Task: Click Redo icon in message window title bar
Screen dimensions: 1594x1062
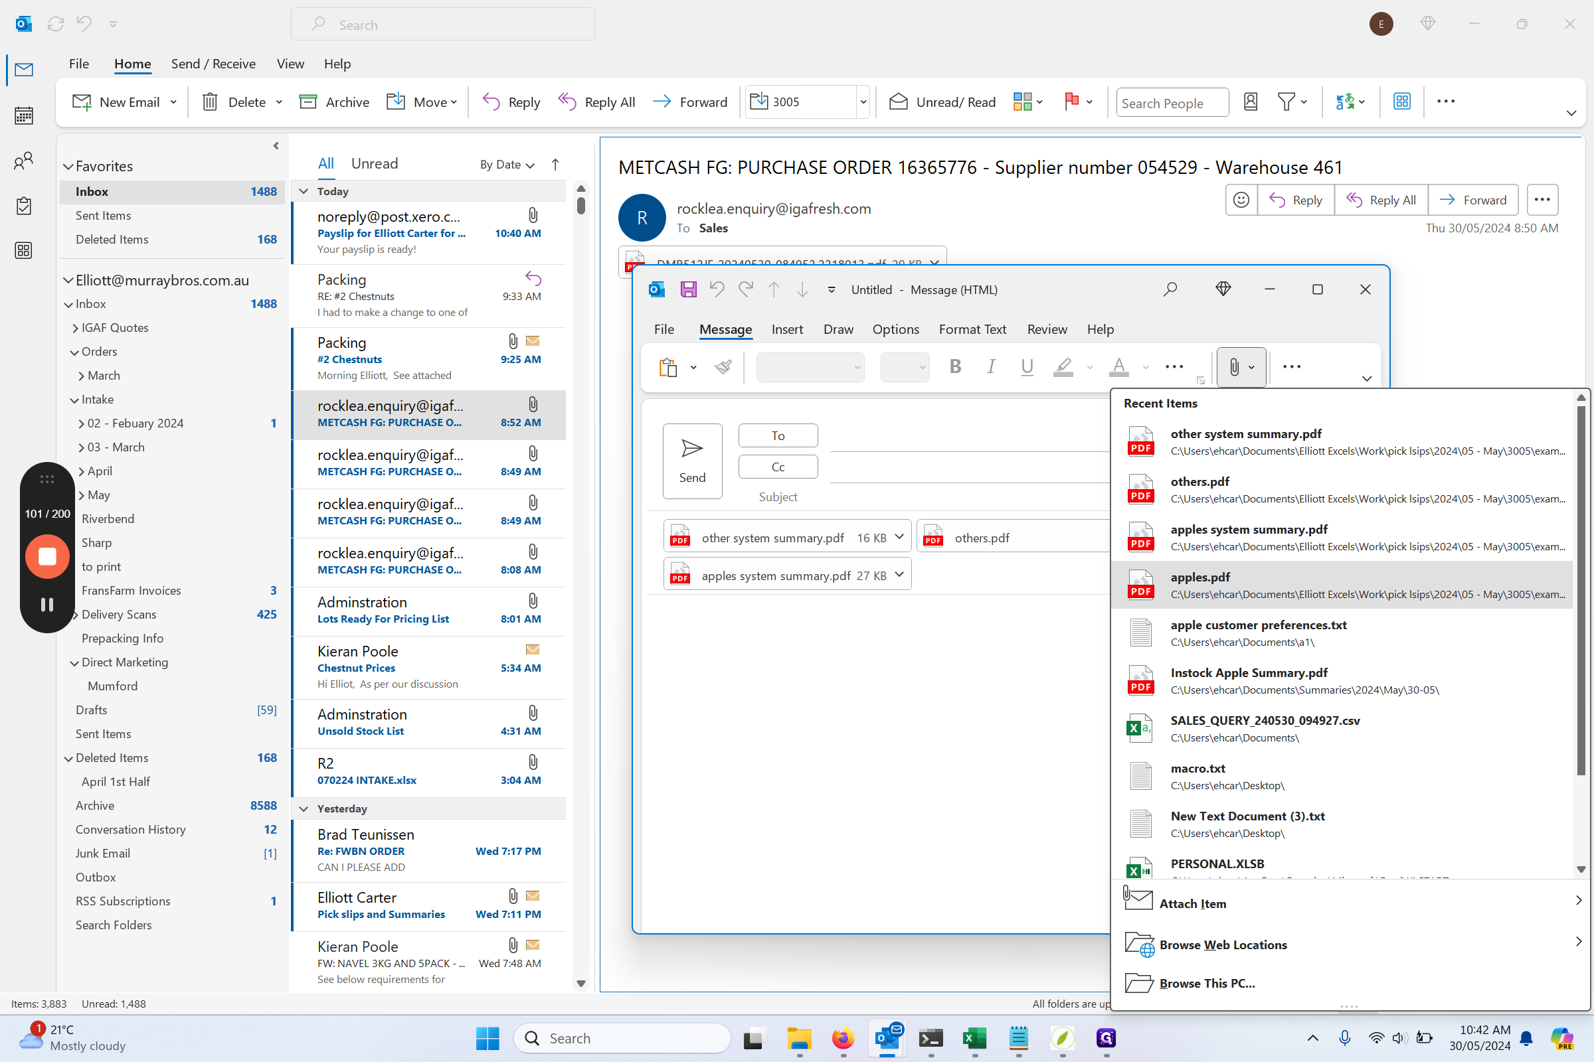Action: tap(745, 290)
